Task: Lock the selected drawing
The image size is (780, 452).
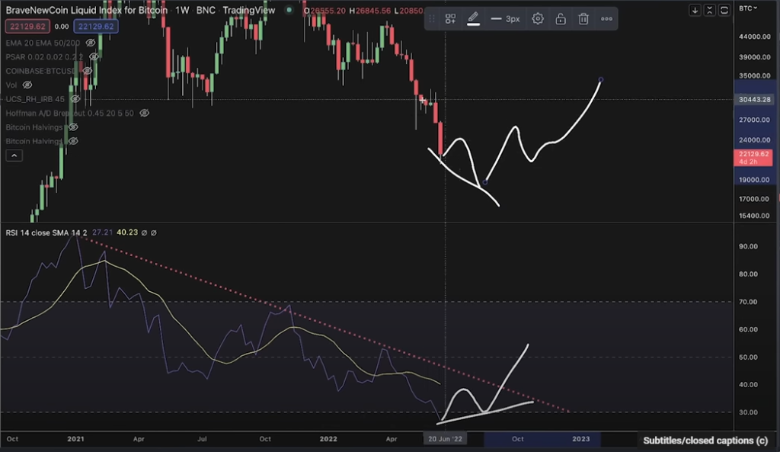Action: (x=561, y=18)
